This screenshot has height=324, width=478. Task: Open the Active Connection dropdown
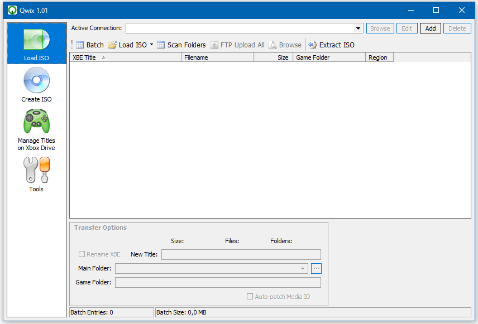358,28
